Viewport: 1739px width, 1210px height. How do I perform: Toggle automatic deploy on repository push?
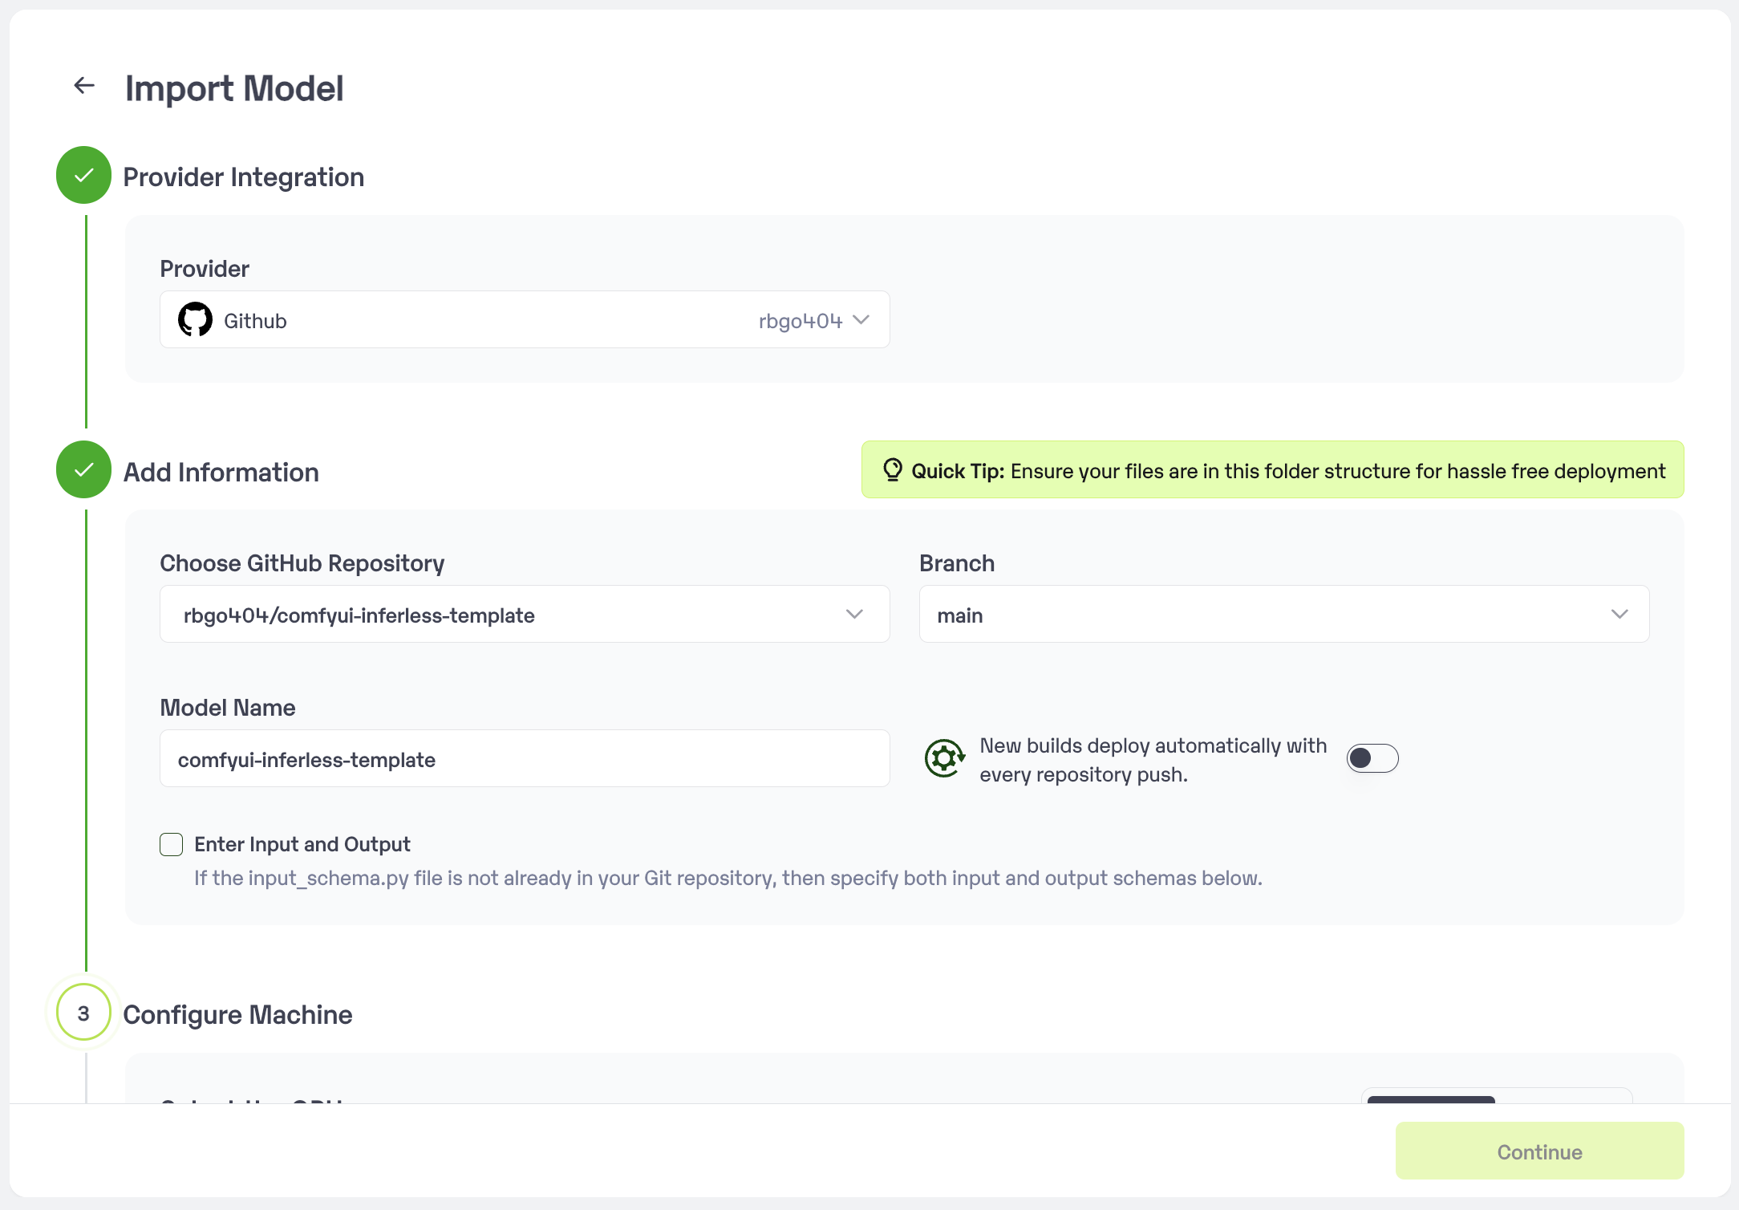tap(1372, 758)
